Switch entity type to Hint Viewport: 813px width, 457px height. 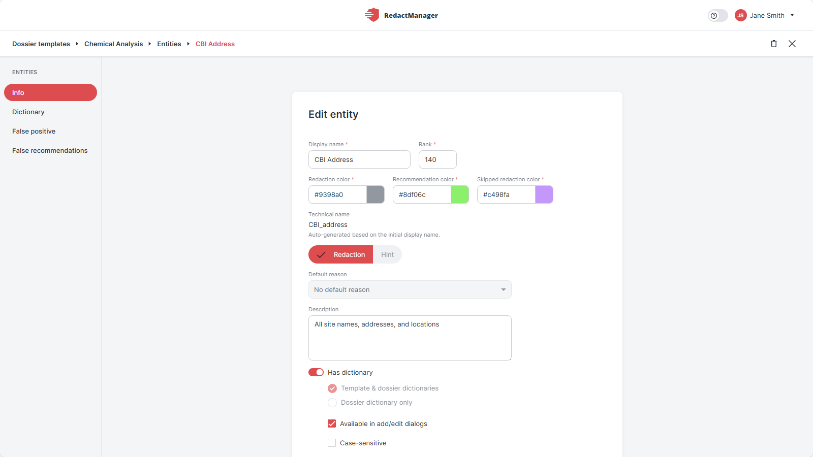tap(387, 254)
